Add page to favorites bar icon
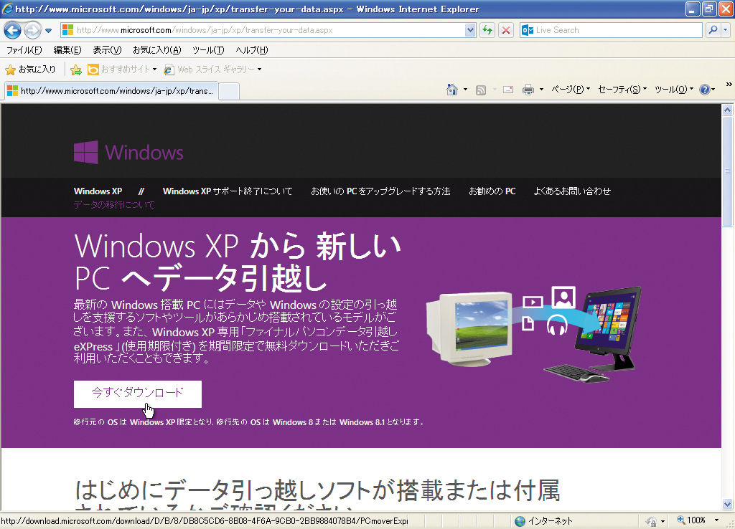This screenshot has height=529, width=735. pos(75,70)
